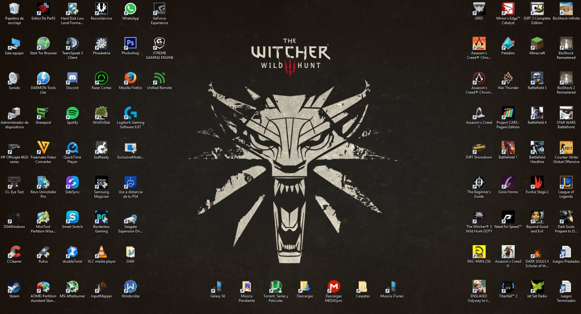
Task: Launch Descargas MEGASync
Action: pos(334,287)
